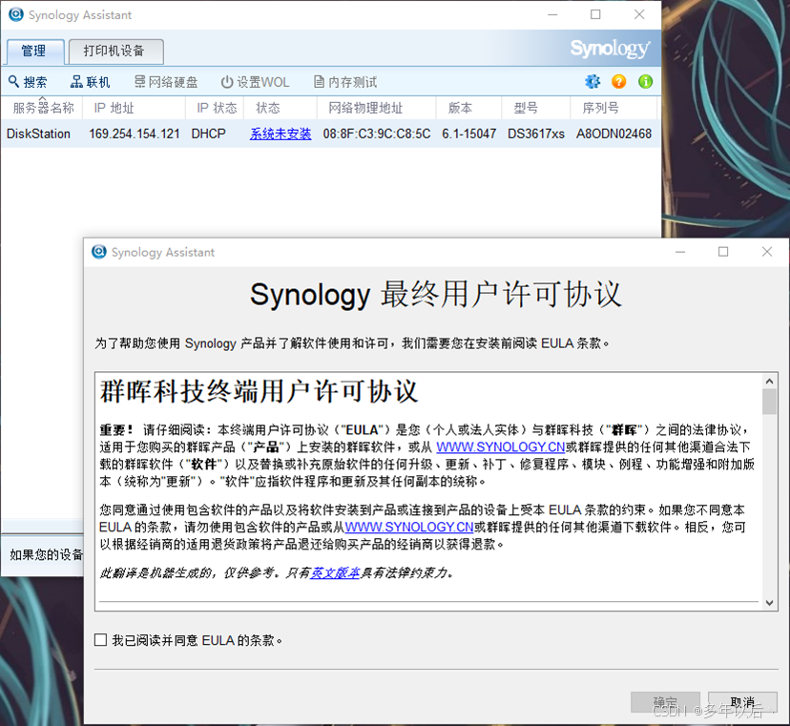Click the 网络硬盘 network drive toolbar item
Image resolution: width=790 pixels, height=726 pixels.
(166, 82)
